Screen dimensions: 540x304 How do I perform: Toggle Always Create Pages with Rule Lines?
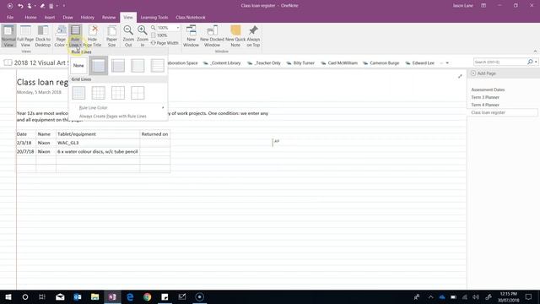[118, 117]
